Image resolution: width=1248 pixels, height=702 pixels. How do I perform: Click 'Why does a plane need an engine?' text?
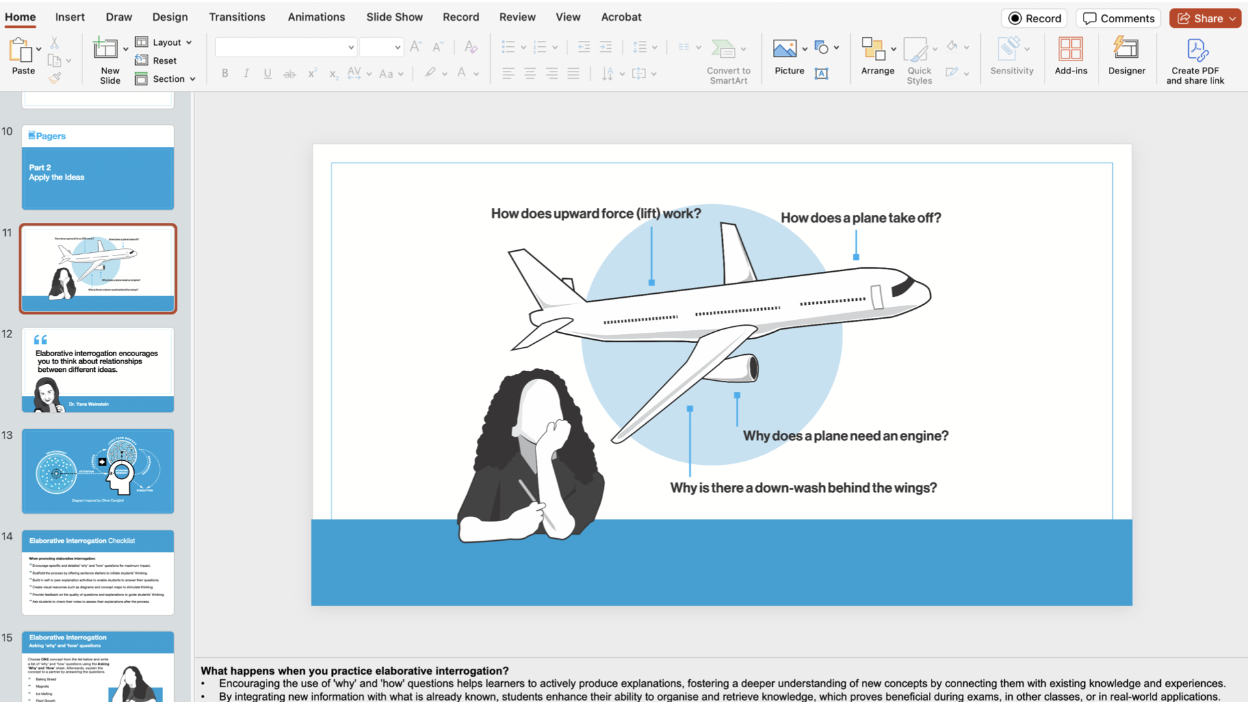click(x=846, y=435)
